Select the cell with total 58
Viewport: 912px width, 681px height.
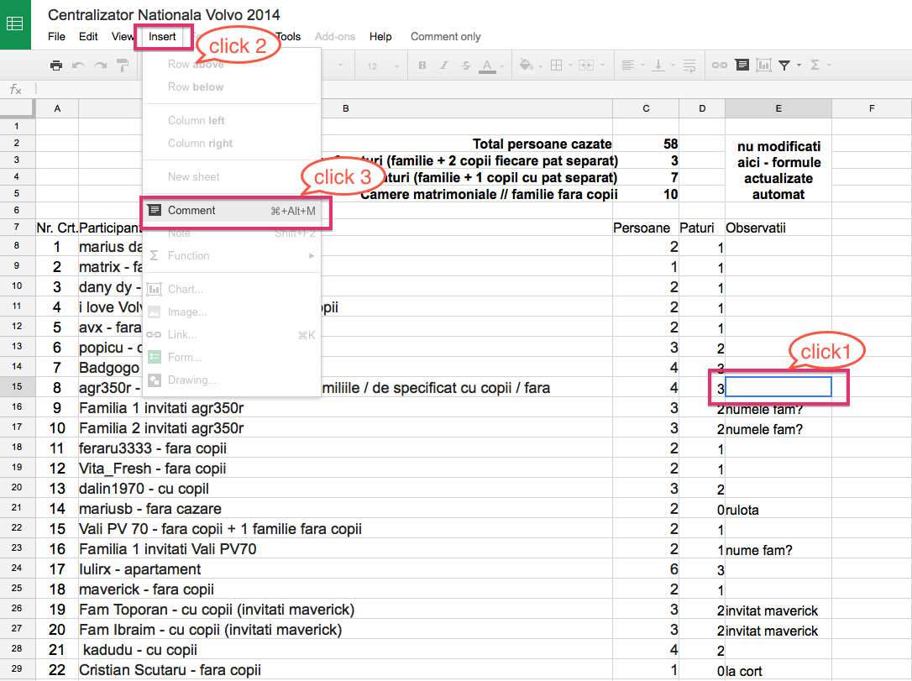646,144
